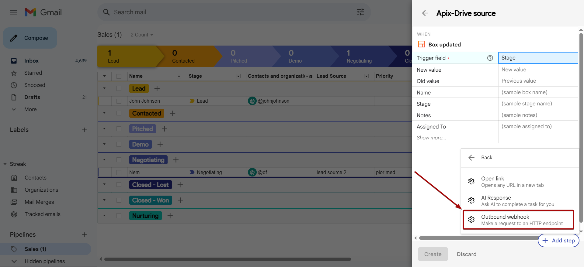The image size is (584, 267).
Task: Open the Stage column dropdown
Action: (238, 76)
